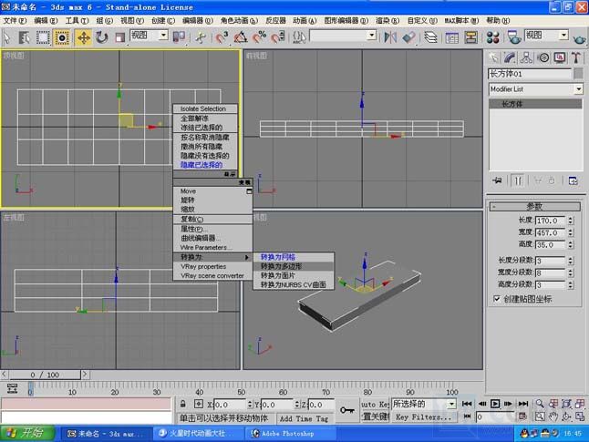Click the Mirror Selected Objects tool

click(x=390, y=37)
